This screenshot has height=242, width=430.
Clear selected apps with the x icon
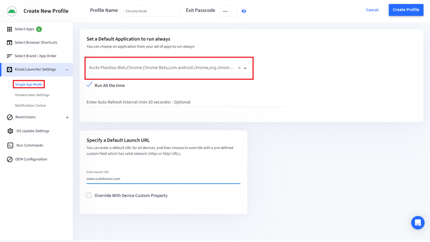pos(239,68)
